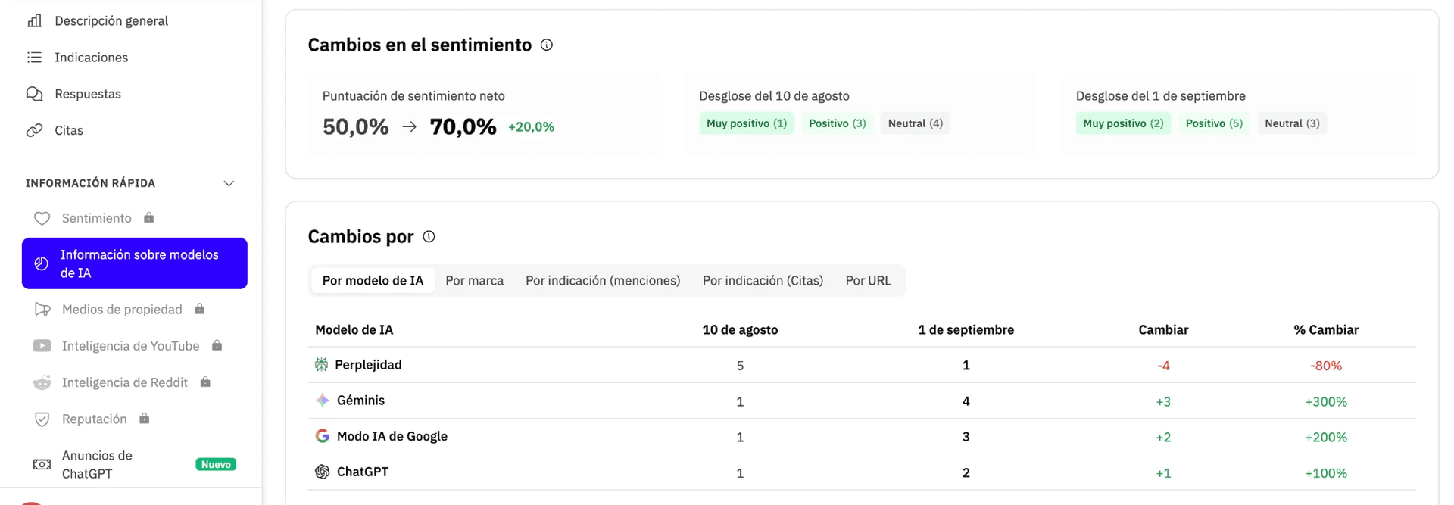Viewport: 1454px width, 505px height.
Task: Click the Medios de propiedad flag icon
Action: pos(42,309)
